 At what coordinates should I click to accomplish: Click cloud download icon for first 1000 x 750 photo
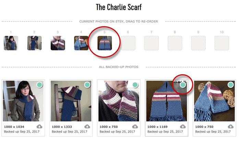(x=135, y=127)
